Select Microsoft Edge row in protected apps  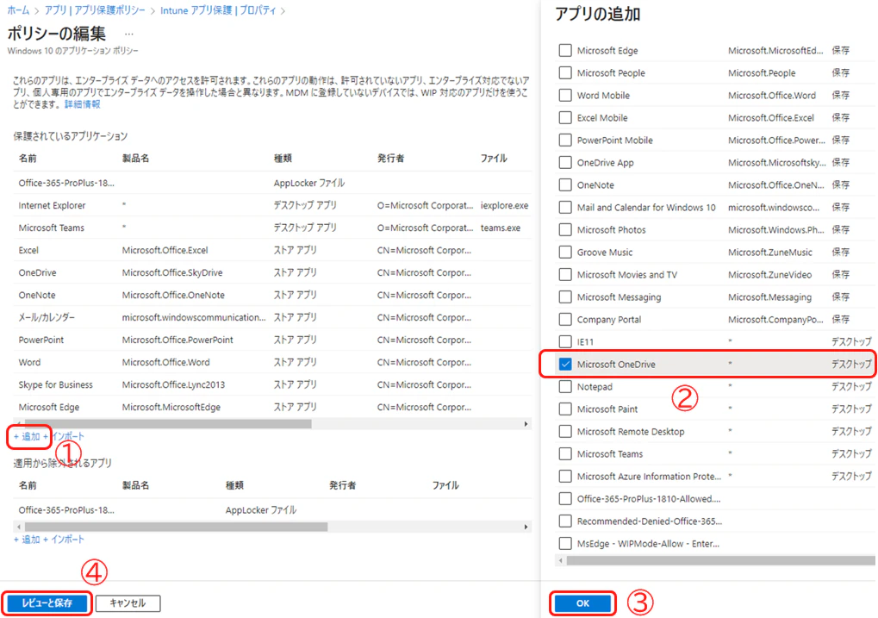272,408
